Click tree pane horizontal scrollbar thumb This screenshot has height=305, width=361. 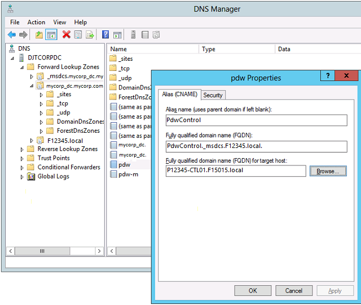(42, 251)
